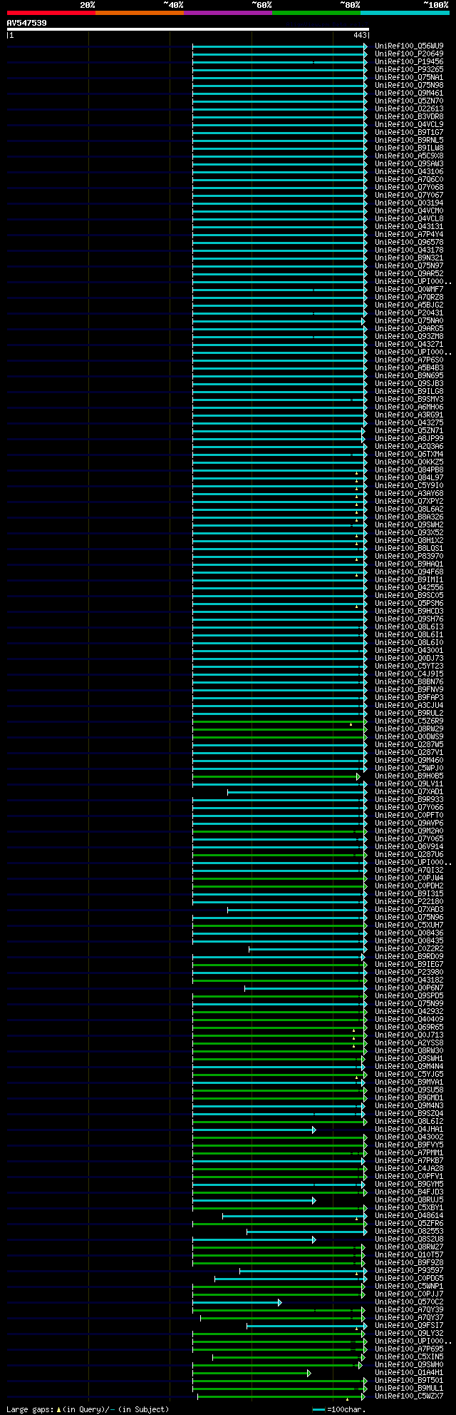Select hit label UniRef100_Q03194
Viewport: 456px width, 1415px height.
(409, 203)
